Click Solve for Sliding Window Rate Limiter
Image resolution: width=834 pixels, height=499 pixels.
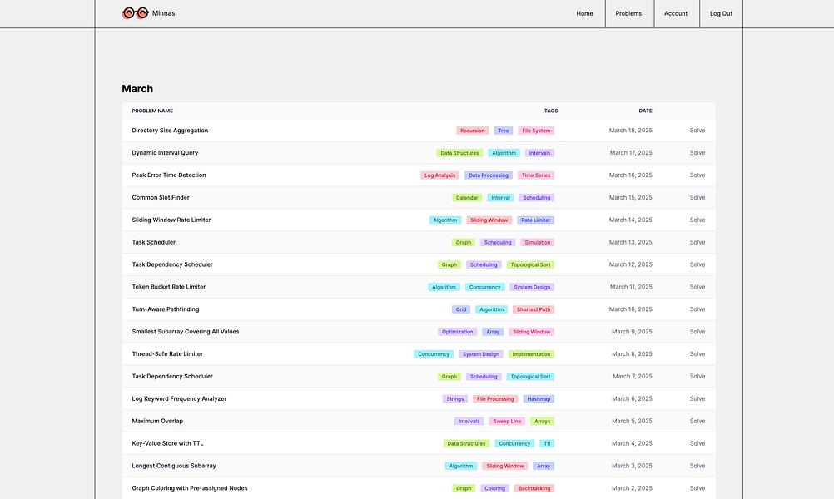tap(697, 220)
